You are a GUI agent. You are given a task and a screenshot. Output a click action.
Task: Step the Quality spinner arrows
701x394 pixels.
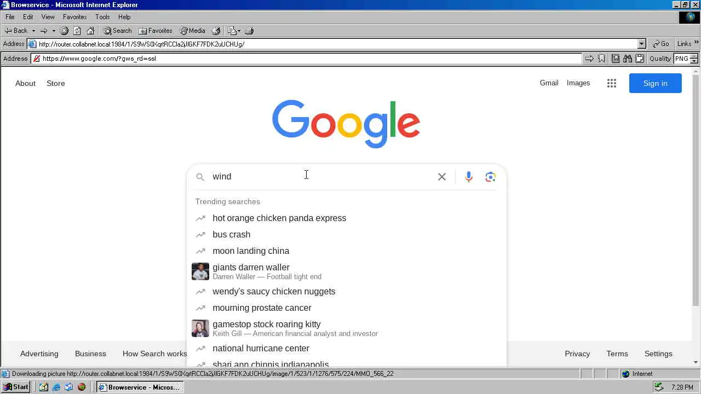pos(694,59)
